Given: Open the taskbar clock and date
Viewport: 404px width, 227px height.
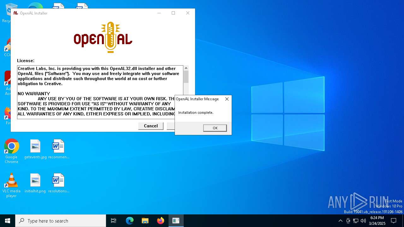Looking at the screenshot, I should click(377, 221).
